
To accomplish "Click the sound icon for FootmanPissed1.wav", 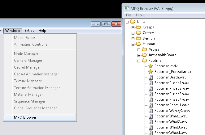I will pos(151,83).
